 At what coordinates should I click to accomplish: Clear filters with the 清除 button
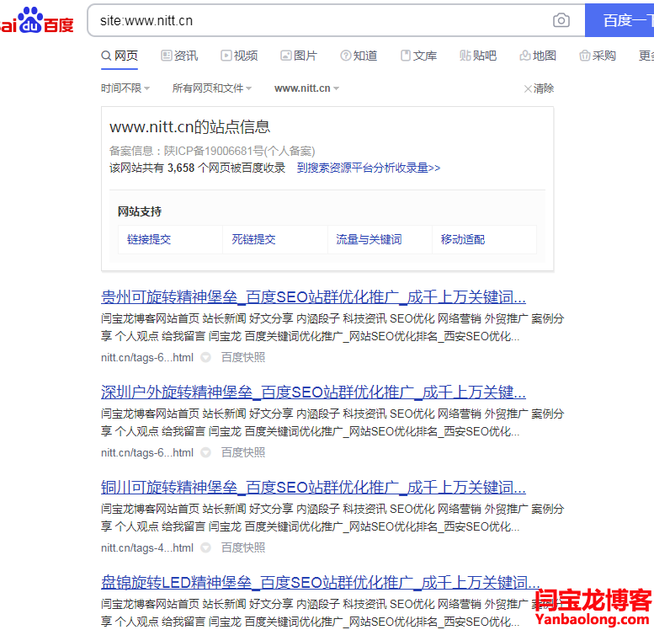539,88
